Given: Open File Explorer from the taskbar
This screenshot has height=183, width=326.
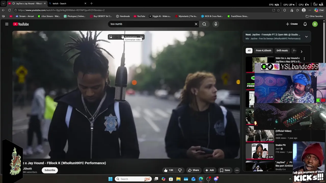Looking at the screenshot, I should pos(178,179).
